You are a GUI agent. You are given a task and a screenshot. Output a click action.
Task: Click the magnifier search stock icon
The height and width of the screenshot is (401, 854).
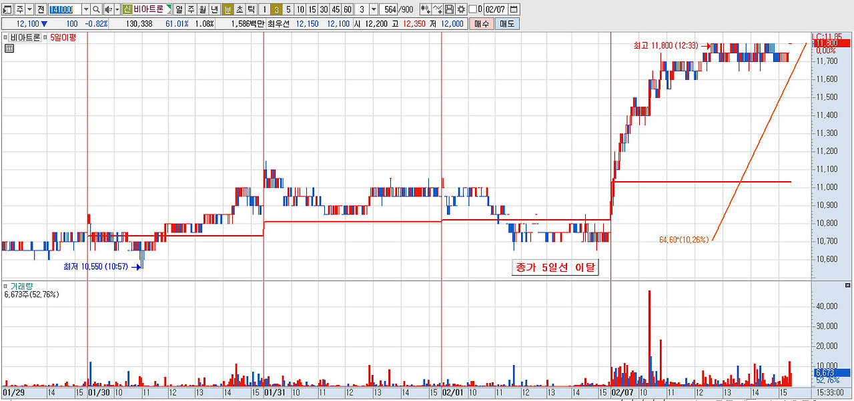point(96,9)
